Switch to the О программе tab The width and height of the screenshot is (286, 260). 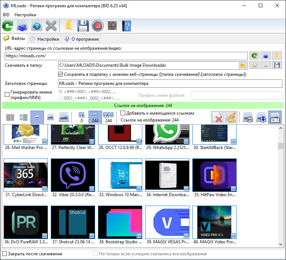point(81,39)
